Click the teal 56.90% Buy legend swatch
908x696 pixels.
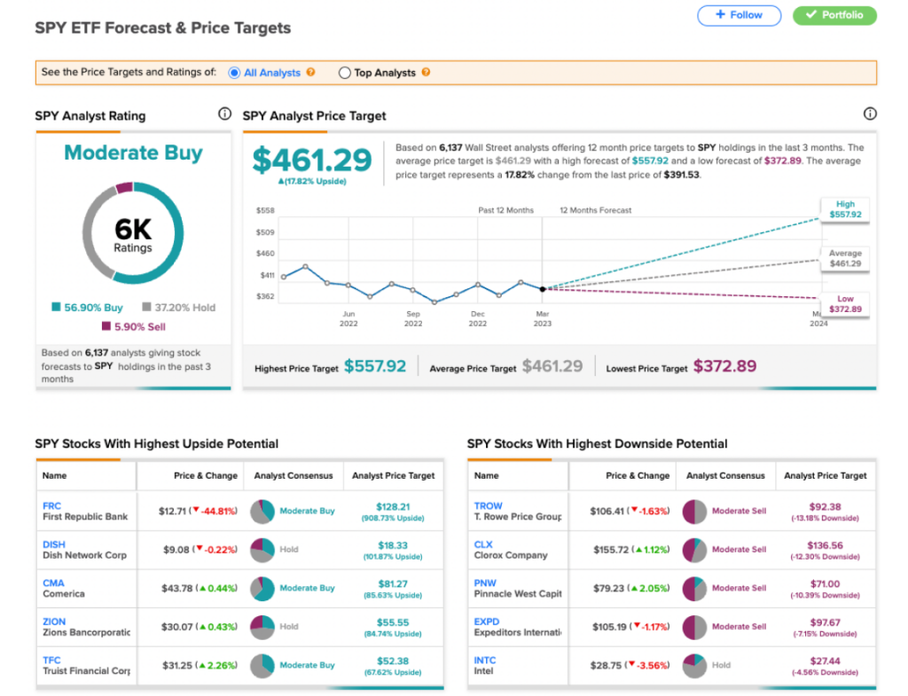pos(56,307)
